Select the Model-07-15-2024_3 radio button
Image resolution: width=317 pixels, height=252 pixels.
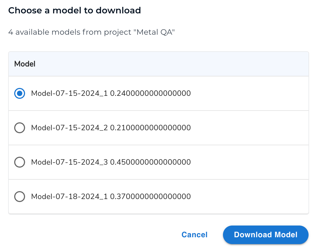pyautogui.click(x=19, y=162)
